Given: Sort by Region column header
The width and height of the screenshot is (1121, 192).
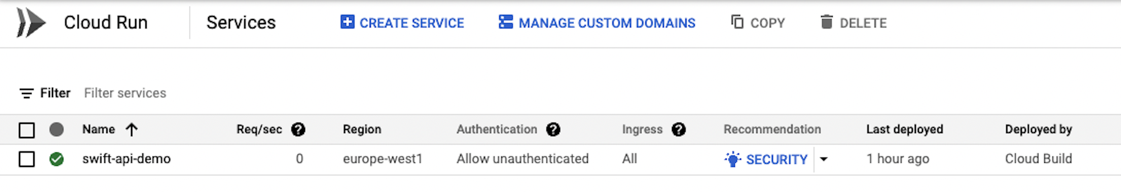Looking at the screenshot, I should tap(362, 129).
